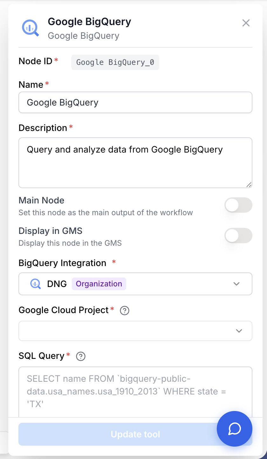Click the 'Display in GMS' label

coord(51,231)
